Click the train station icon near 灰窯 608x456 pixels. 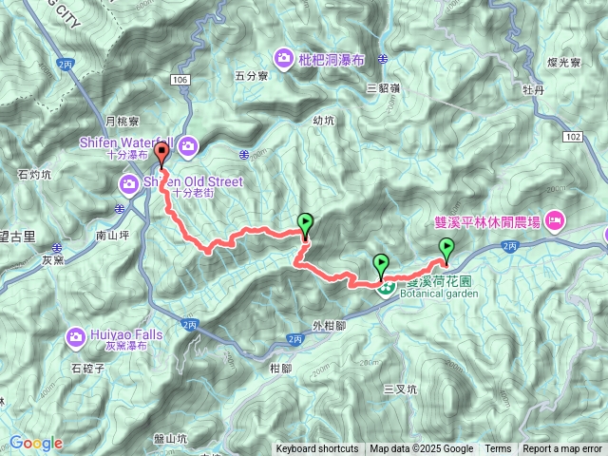[x=57, y=247]
